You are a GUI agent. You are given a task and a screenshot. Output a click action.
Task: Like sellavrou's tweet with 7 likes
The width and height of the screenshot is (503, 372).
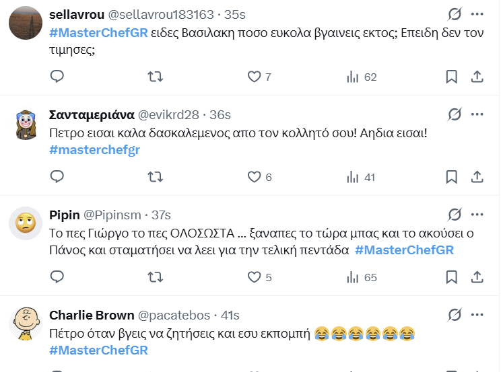pos(254,77)
